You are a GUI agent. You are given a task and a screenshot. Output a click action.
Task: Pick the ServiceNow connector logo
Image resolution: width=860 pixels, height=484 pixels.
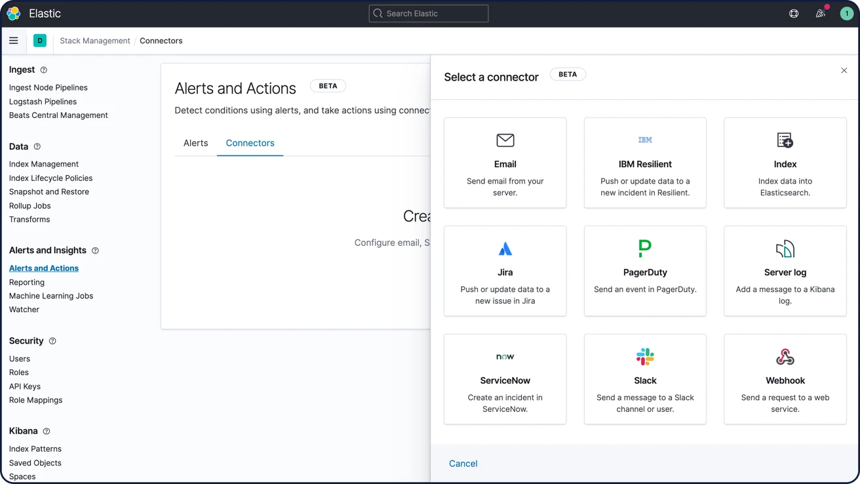tap(505, 357)
